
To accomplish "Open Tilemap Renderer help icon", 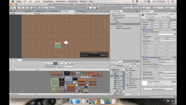I will [173, 57].
